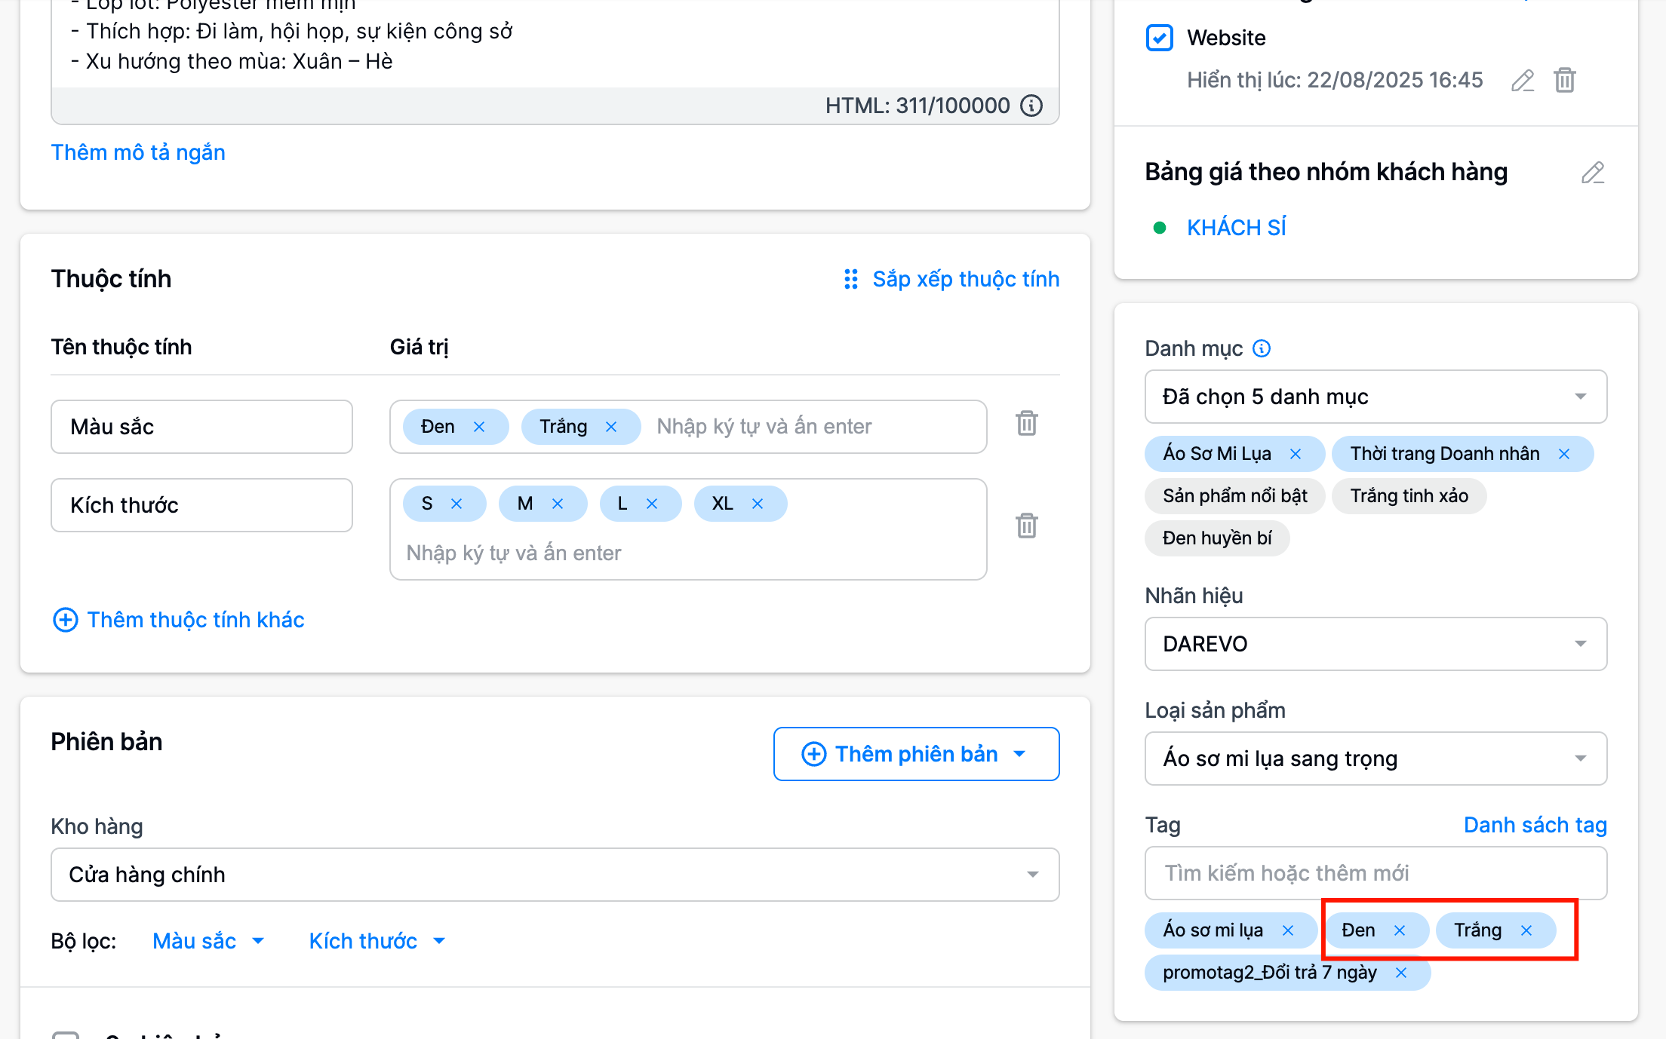Uncheck the Website sales channel checkbox

(x=1160, y=38)
